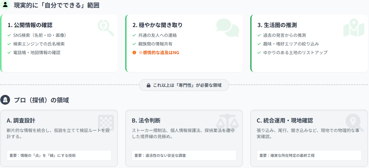Click the checkmark next to 過去の発言からの推測
369x168 pixels.
pyautogui.click(x=259, y=35)
